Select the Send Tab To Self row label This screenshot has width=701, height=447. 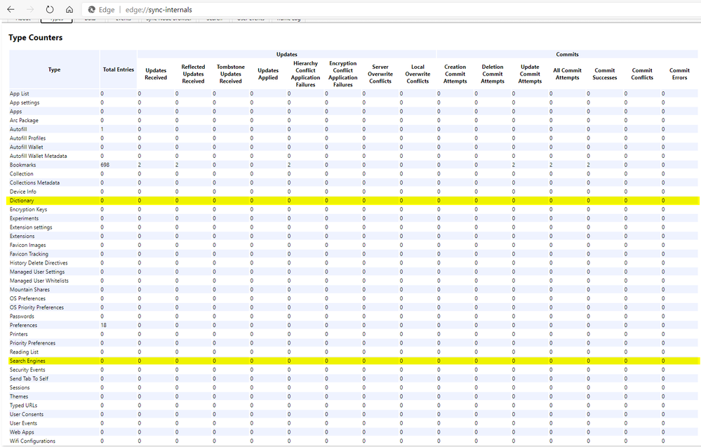pos(29,379)
